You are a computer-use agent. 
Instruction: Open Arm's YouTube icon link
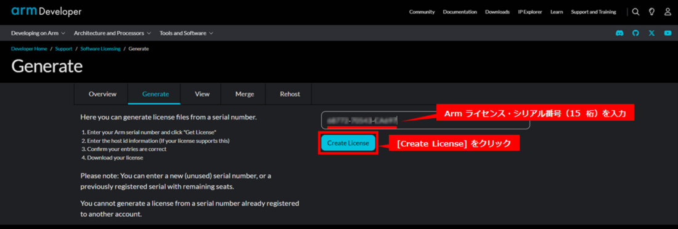(x=668, y=33)
